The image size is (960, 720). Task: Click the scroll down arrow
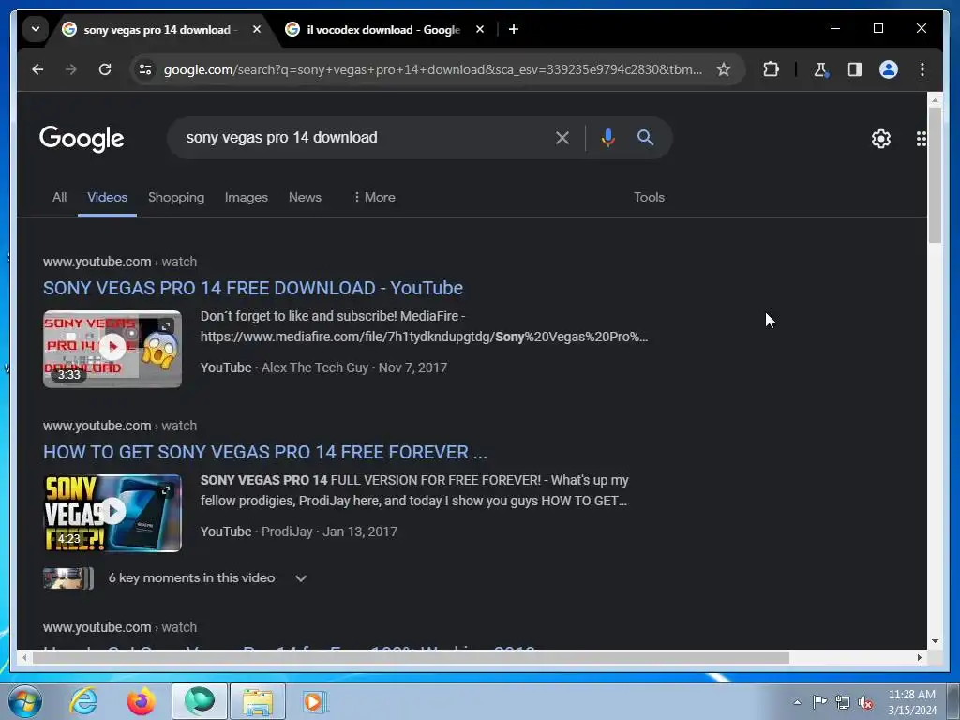(935, 641)
